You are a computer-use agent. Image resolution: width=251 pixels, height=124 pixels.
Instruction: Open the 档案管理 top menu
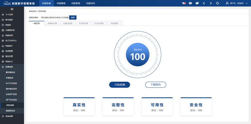76,3
